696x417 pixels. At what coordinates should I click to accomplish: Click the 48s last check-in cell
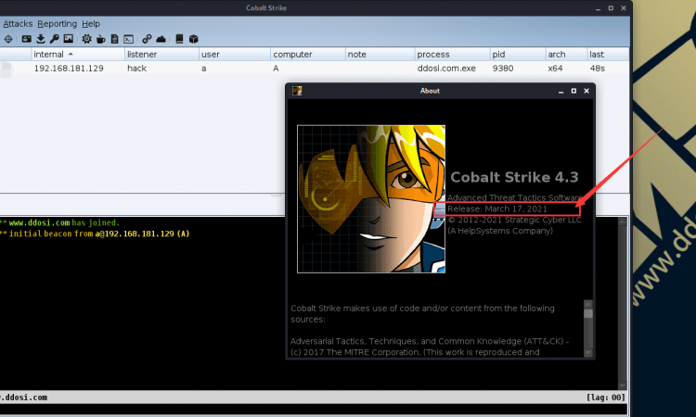point(597,69)
